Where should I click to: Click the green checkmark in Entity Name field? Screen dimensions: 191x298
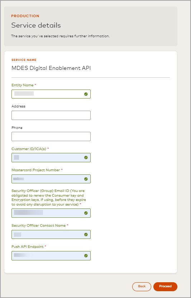(x=86, y=94)
